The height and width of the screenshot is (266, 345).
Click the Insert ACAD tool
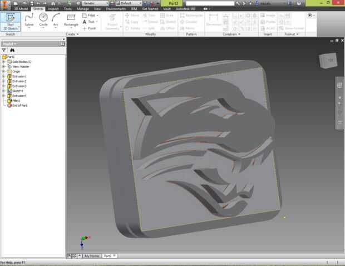click(268, 28)
